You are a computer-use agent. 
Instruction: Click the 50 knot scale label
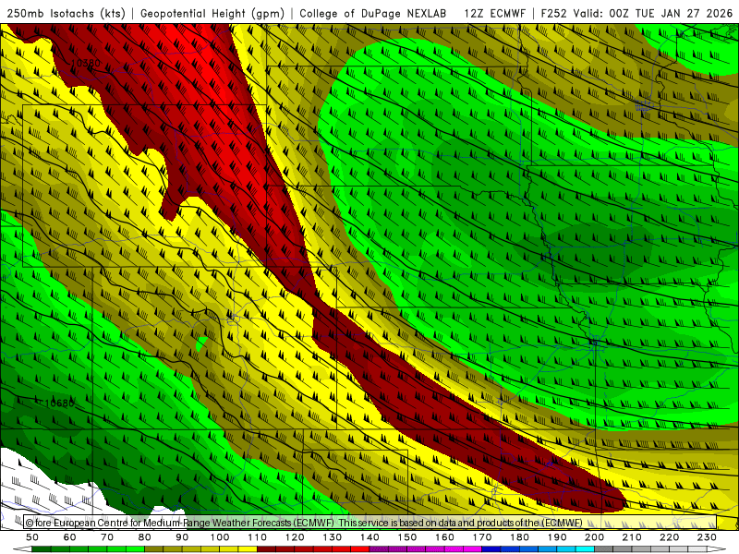click(32, 537)
